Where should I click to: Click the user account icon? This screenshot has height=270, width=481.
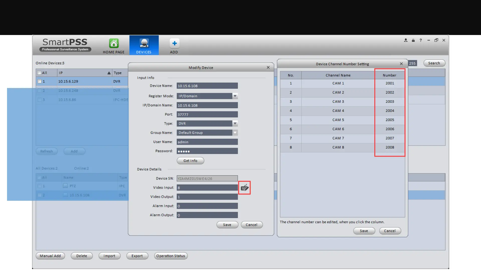click(406, 40)
